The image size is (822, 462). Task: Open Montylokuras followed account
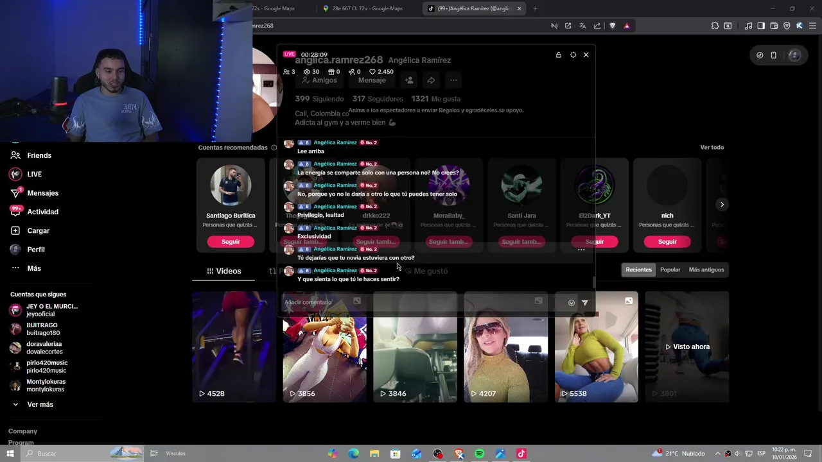pos(37,385)
